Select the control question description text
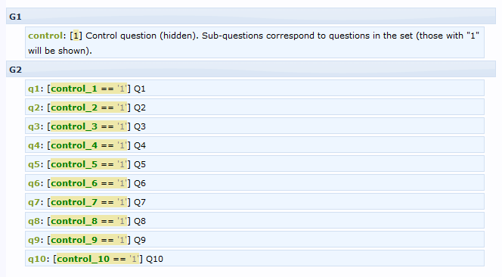502x277 pixels. coord(253,43)
